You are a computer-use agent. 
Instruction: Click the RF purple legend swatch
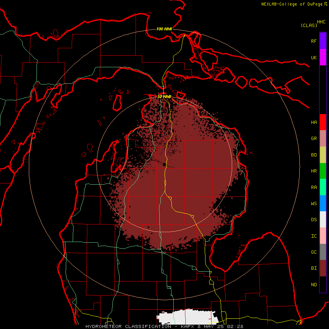pyautogui.click(x=323, y=41)
